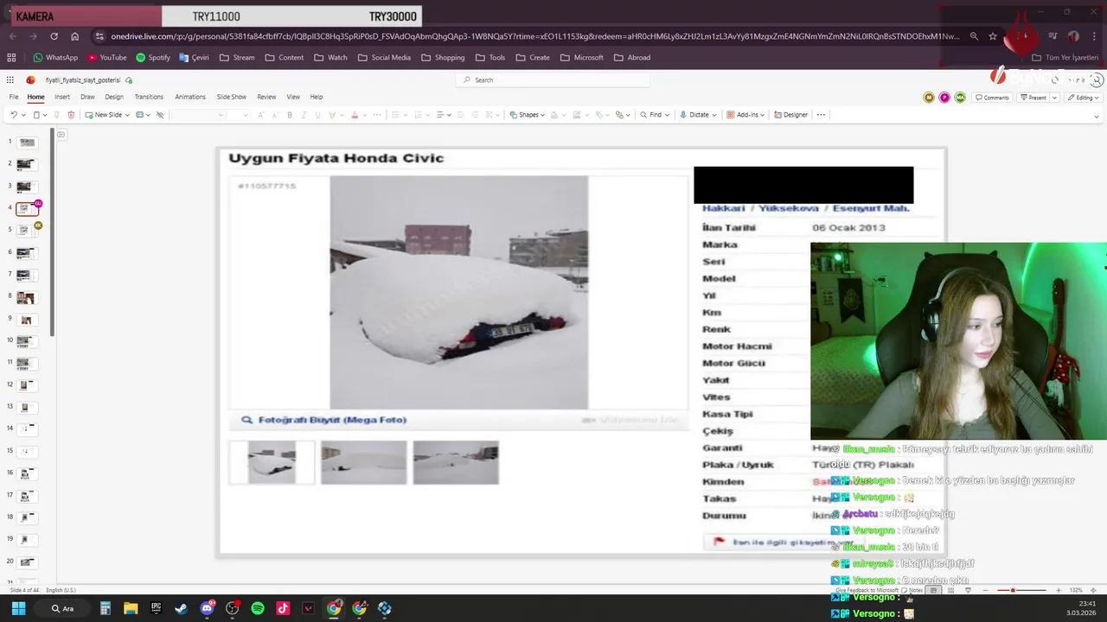Viewport: 1107px width, 622px height.
Task: Click the browser Home icon
Action: click(x=75, y=36)
